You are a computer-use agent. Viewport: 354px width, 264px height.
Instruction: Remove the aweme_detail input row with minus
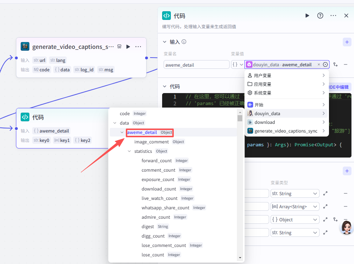[346, 64]
